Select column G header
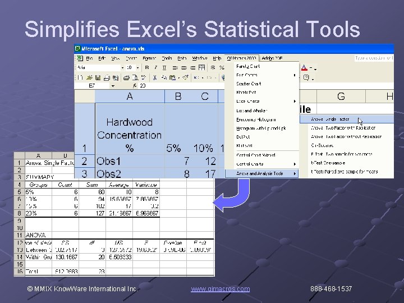 tap(341, 97)
